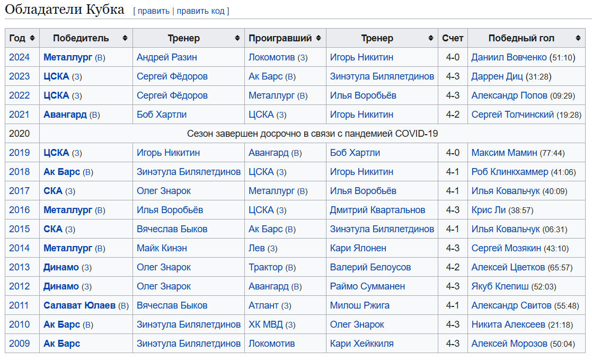Click sort arrows in Победный гол header
Viewport: 592px width, 360px height.
(x=578, y=38)
